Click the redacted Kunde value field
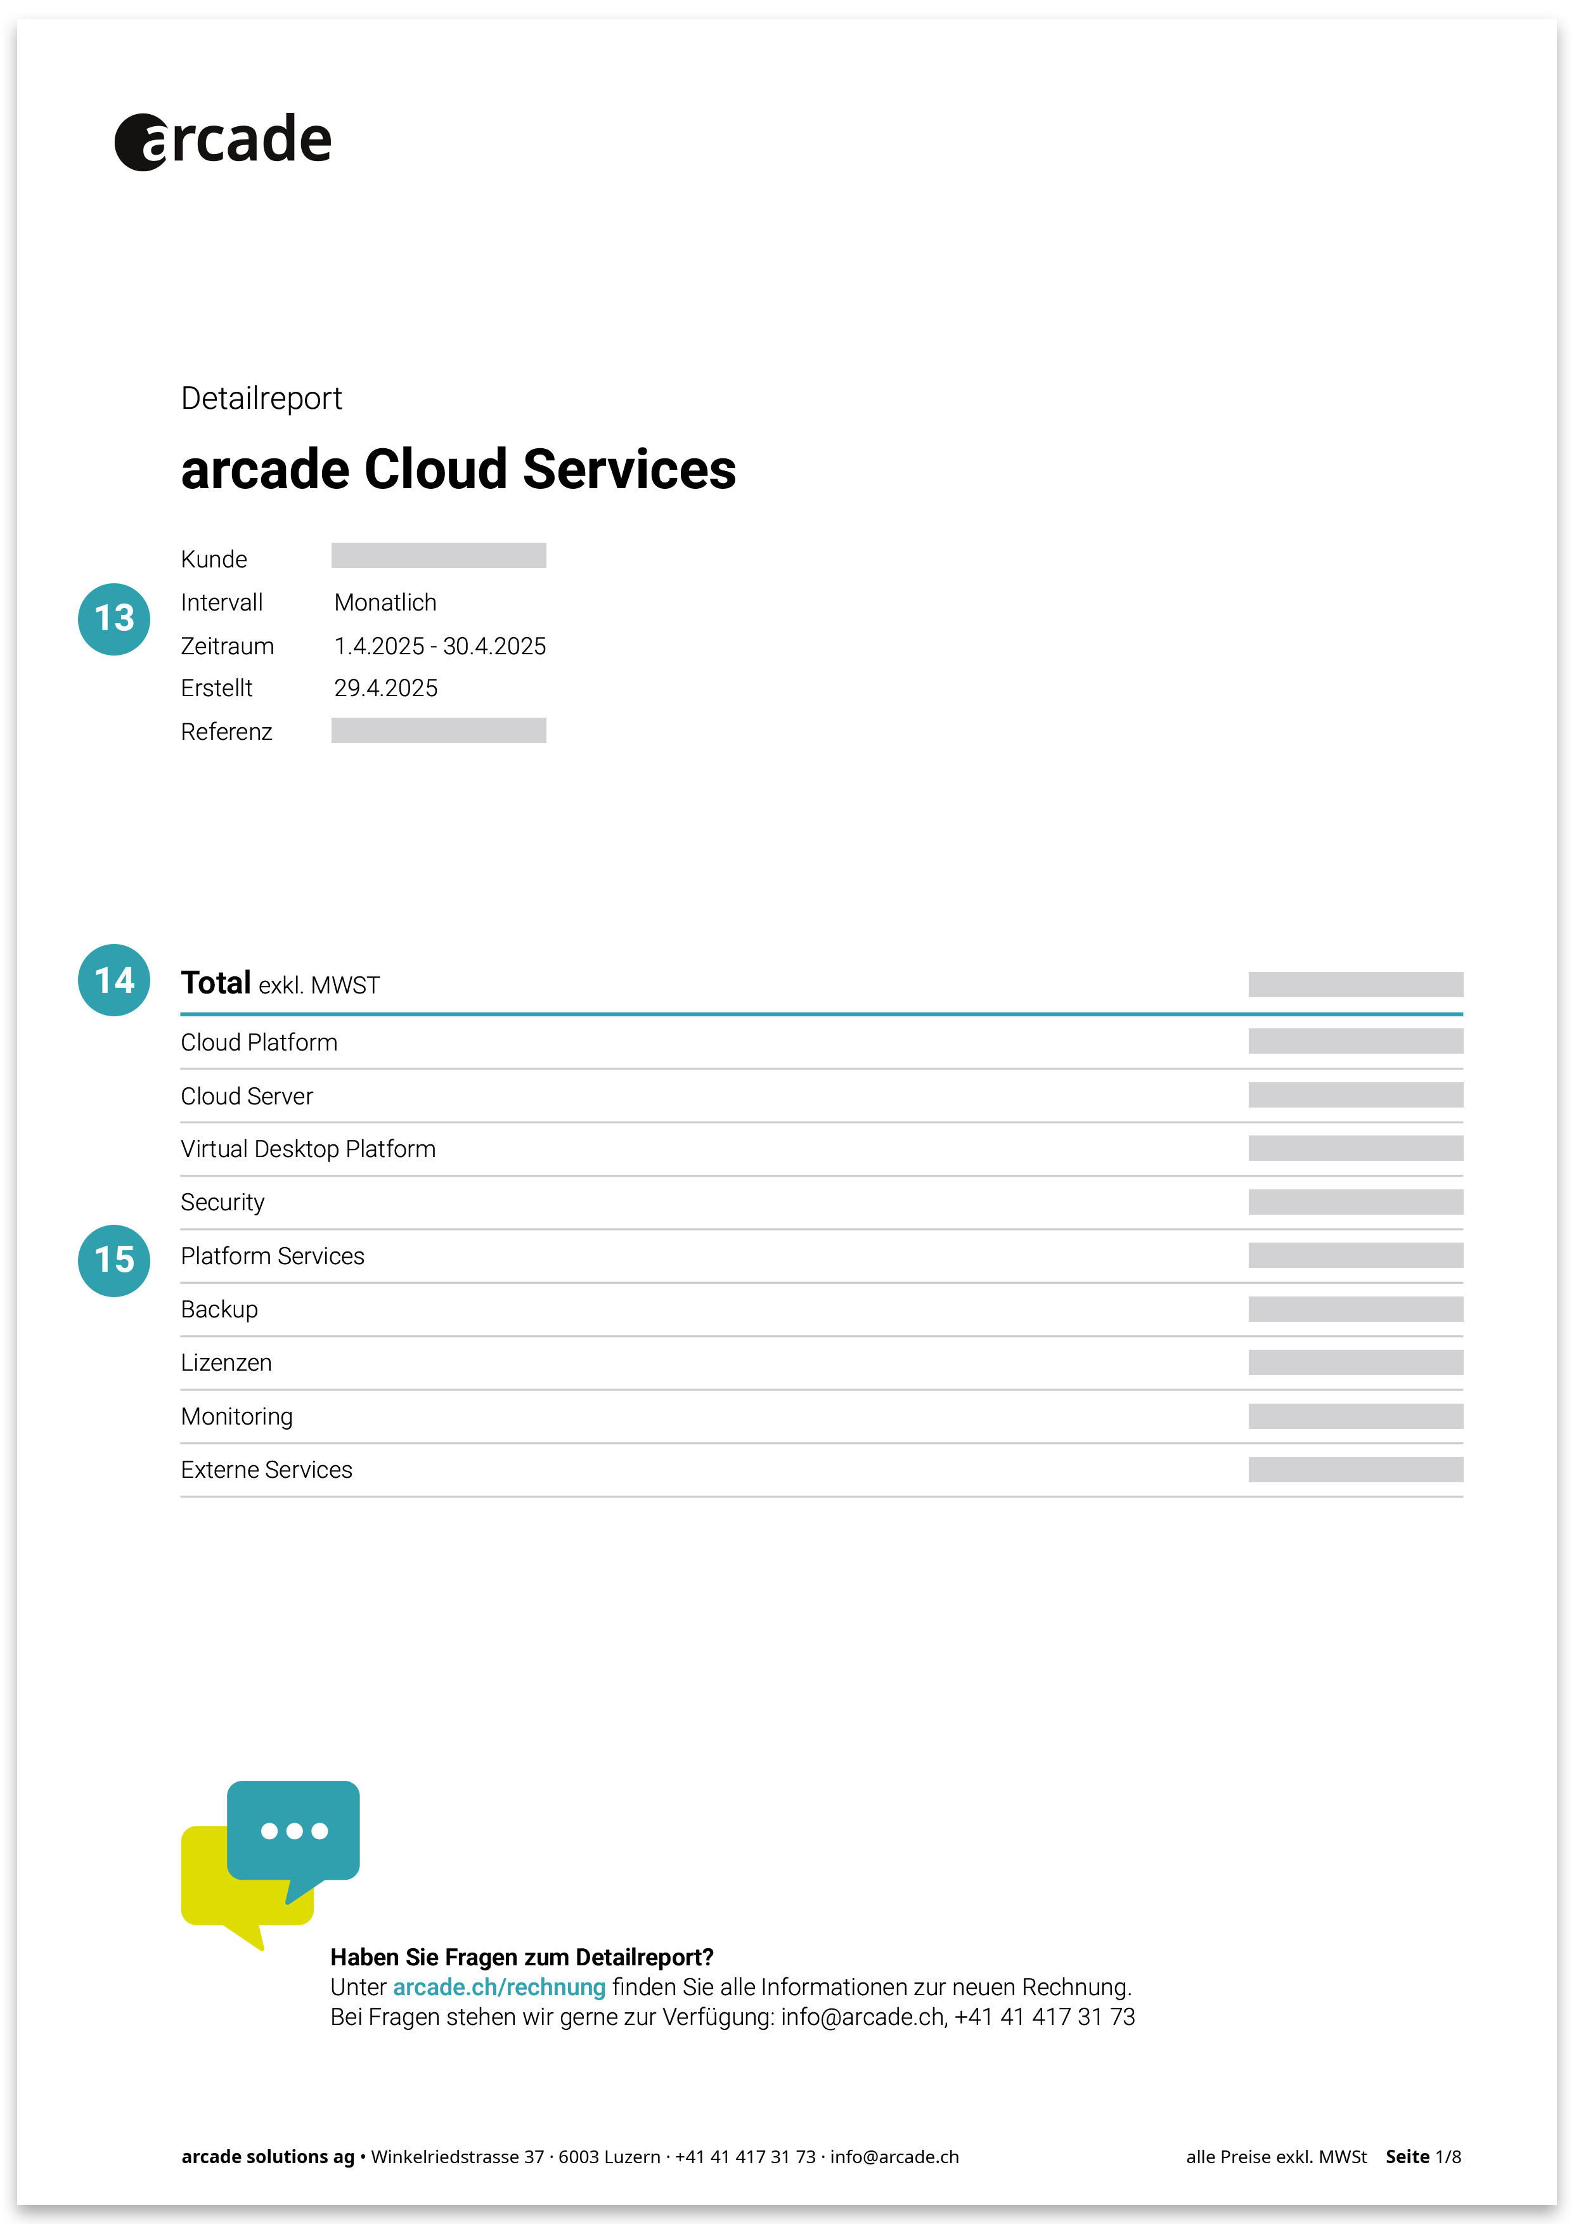 click(x=438, y=555)
